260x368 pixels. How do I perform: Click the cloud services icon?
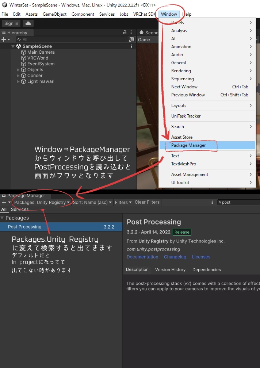tap(28, 23)
